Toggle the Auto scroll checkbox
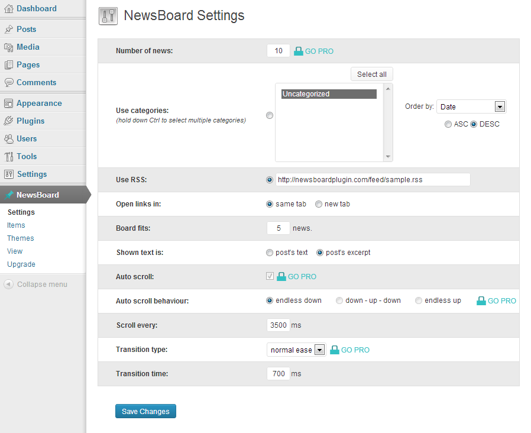Viewport: 531px width, 433px height. 270,276
